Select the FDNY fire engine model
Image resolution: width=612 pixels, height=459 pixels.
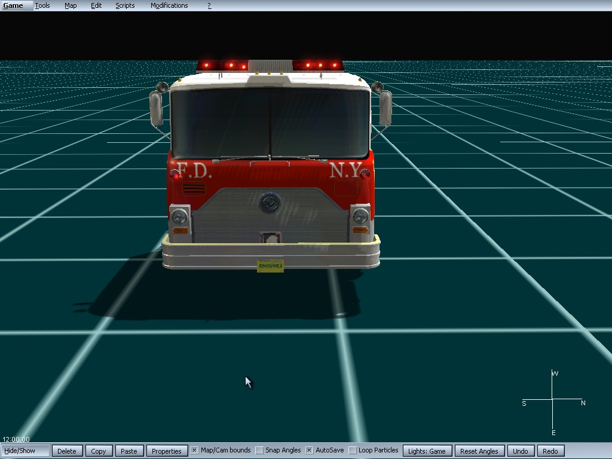[270, 166]
